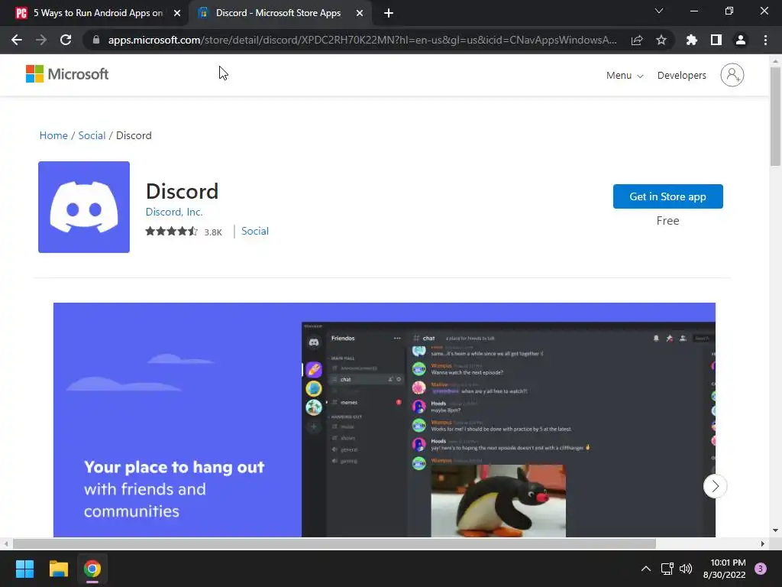Open the tab search chevron
The image size is (782, 587).
[x=659, y=11]
